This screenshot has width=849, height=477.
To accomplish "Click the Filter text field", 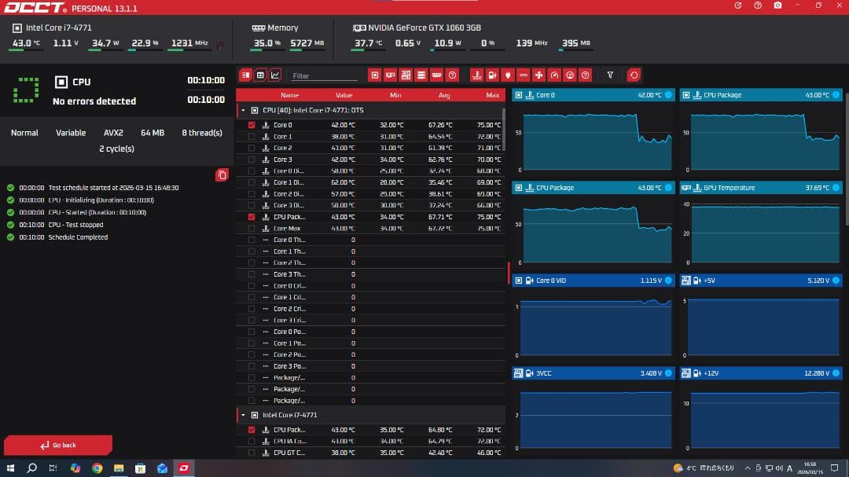I will pyautogui.click(x=324, y=75).
